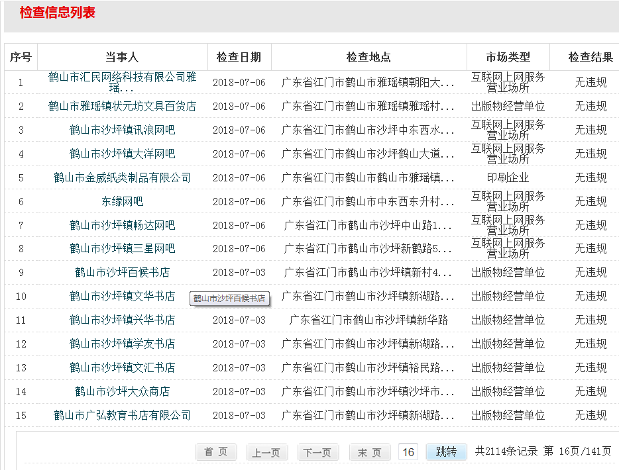This screenshot has width=619, height=470.
Task: Open 鹤山市沙坪镇大洋网吧 entry
Action: (x=123, y=154)
